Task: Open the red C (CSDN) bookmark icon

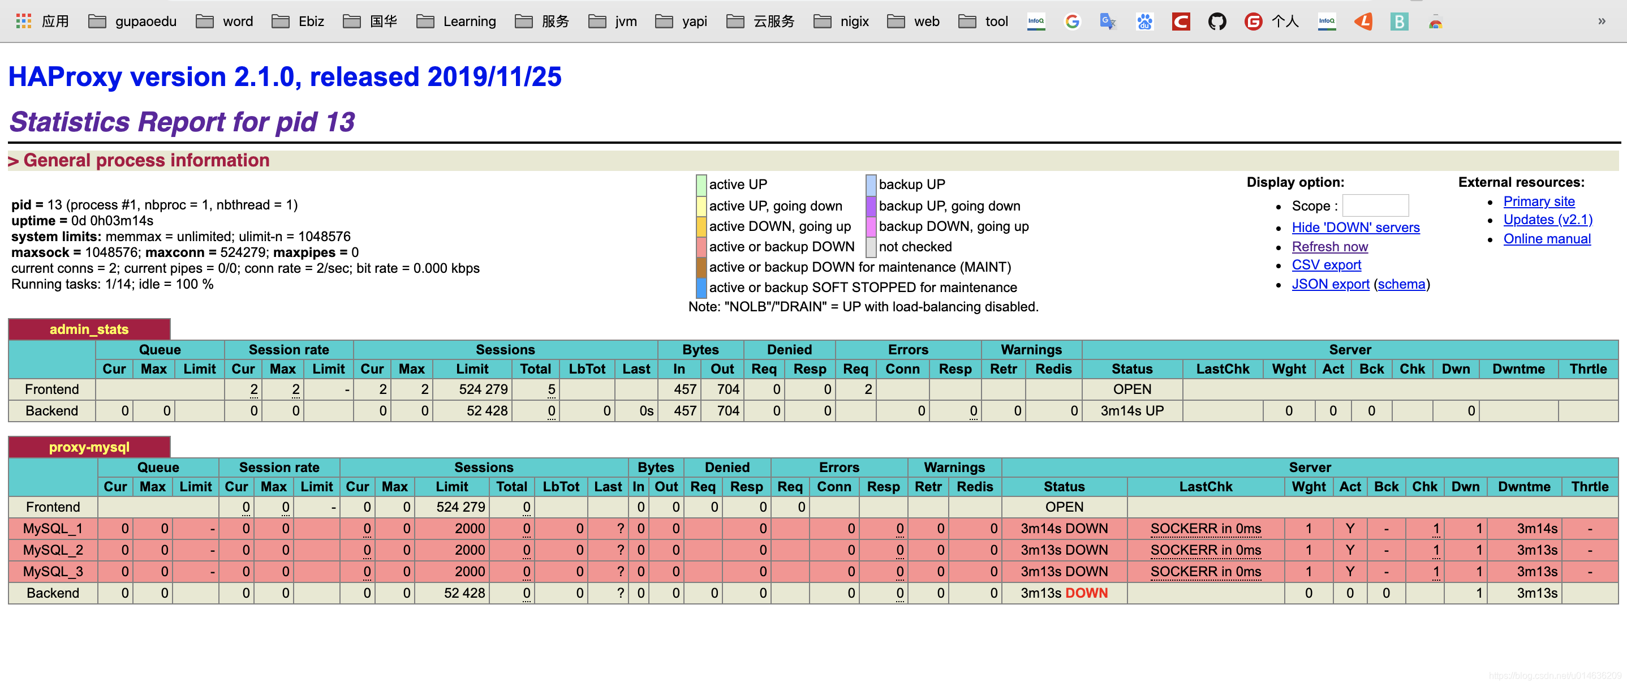Action: click(1181, 22)
